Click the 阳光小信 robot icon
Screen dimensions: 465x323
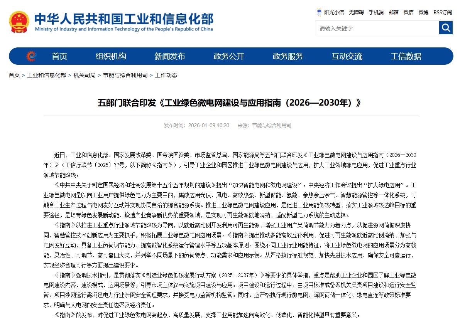(x=319, y=12)
